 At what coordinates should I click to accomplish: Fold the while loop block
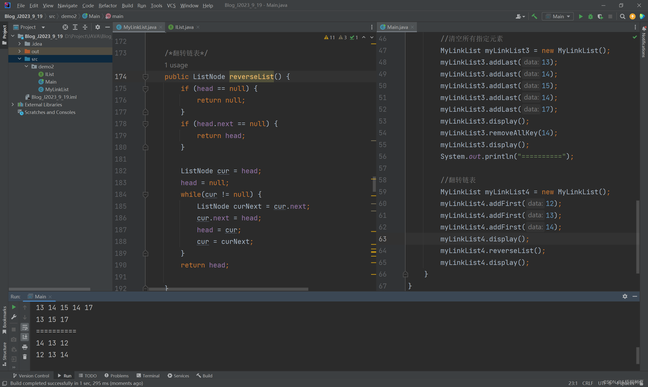[146, 195]
